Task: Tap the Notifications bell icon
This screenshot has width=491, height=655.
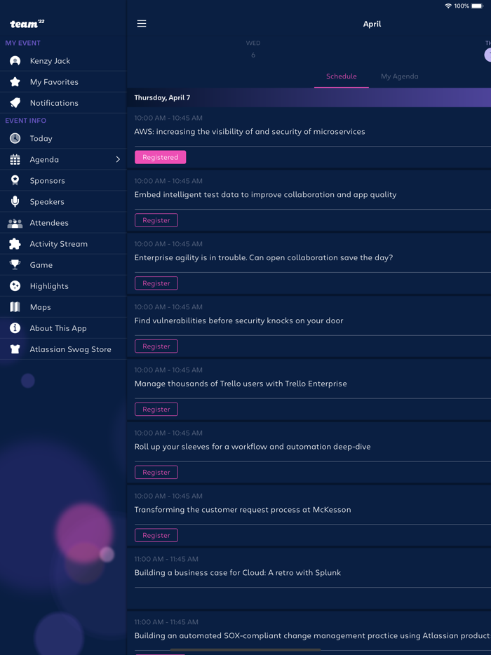Action: pos(15,103)
